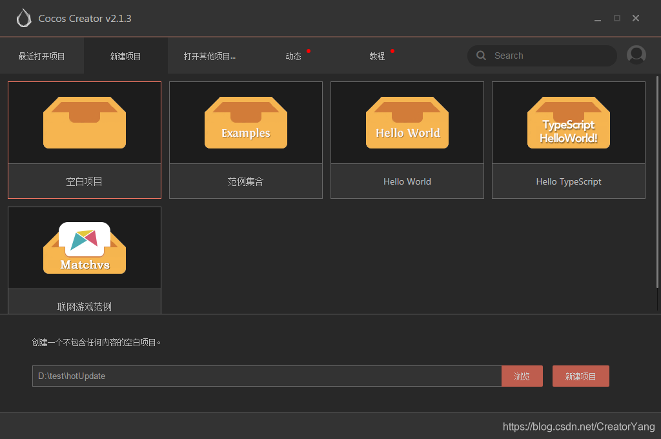Switch to the 最近打开项目 tab

pos(42,56)
